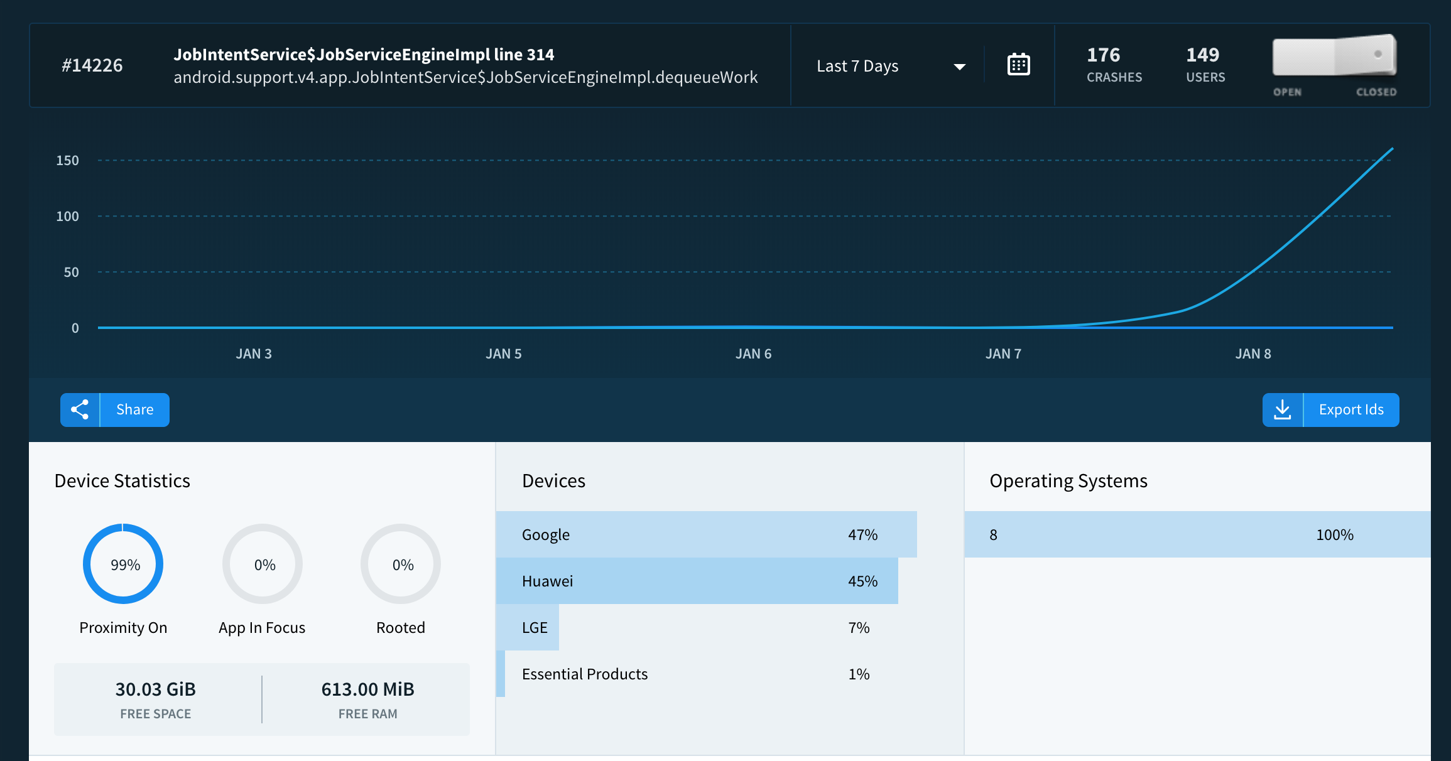Select the Huawei device row
The width and height of the screenshot is (1451, 761).
pyautogui.click(x=697, y=581)
